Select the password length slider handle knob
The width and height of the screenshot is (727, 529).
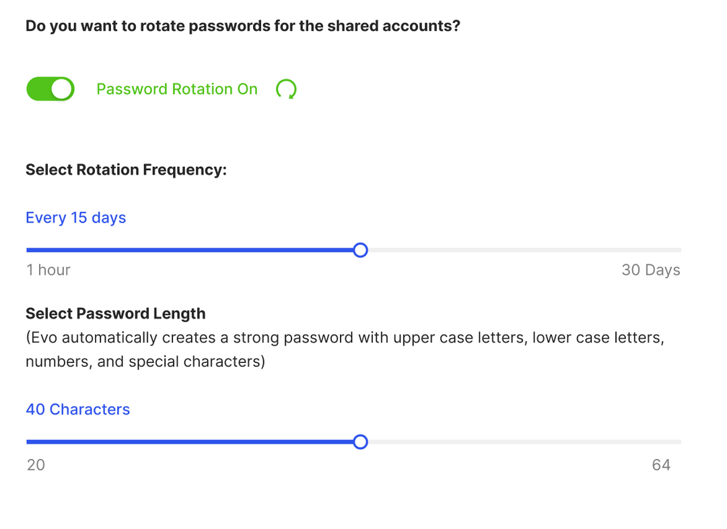[x=361, y=442]
